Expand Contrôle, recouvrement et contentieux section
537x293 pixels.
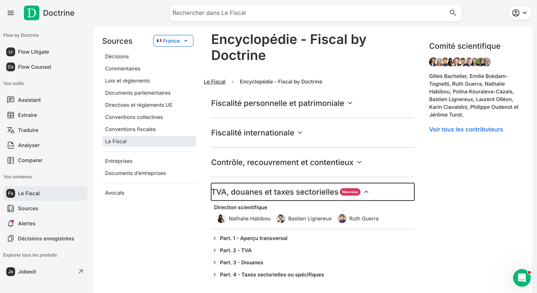click(x=286, y=162)
